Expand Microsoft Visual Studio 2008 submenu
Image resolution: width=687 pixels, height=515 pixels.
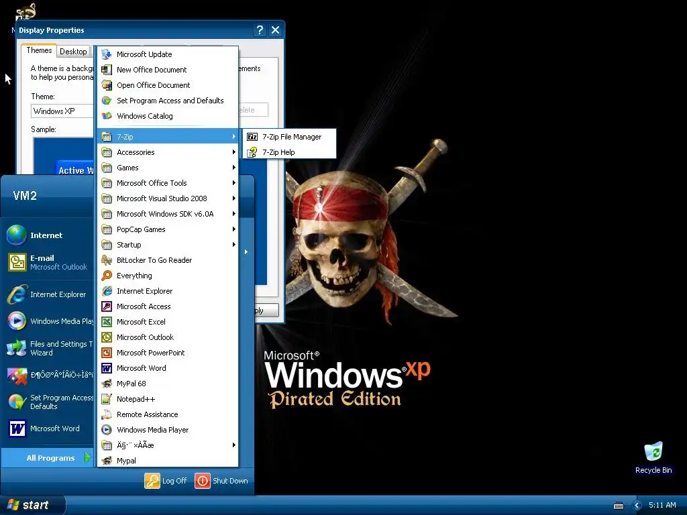pos(168,198)
